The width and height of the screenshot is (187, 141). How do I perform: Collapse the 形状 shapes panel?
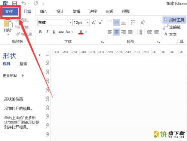tap(40, 55)
